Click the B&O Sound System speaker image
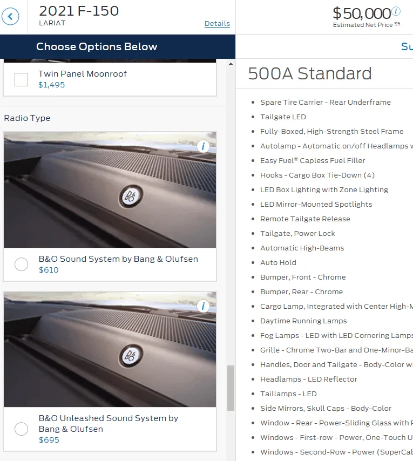 pyautogui.click(x=110, y=190)
